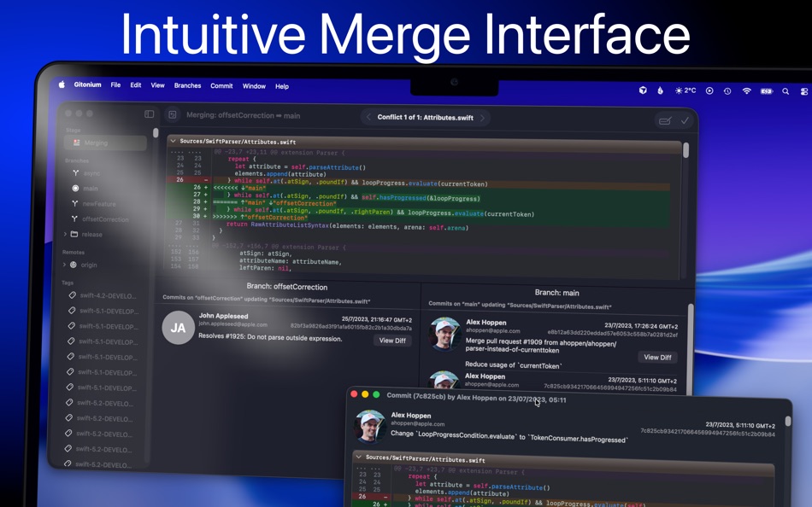Click the Conflict 1 of 1: Attributes.swift label
This screenshot has height=507, width=812.
[425, 118]
